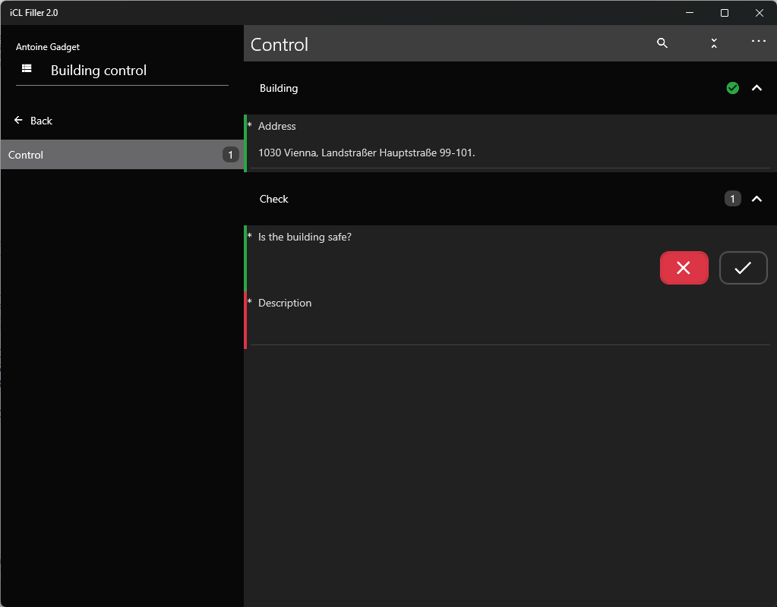Select the Control item in sidebar
The width and height of the screenshot is (777, 607).
coord(114,155)
